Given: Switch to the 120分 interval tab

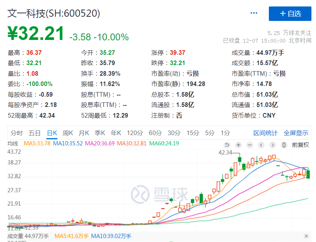Looking at the screenshot, I should [135, 133].
